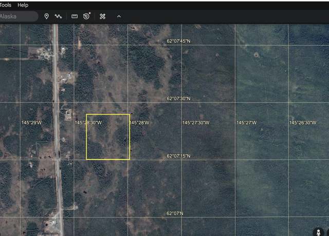This screenshot has width=329, height=236.
Task: Add a placemark with the pin icon
Action: point(47,16)
